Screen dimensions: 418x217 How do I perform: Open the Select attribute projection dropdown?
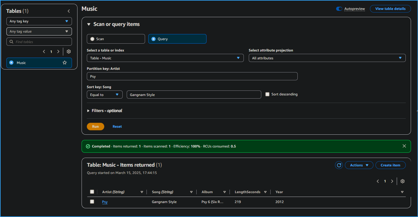[x=327, y=58]
